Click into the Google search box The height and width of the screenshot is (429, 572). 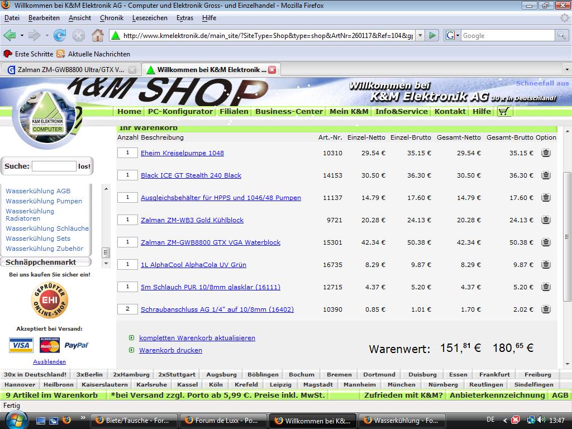pyautogui.click(x=508, y=35)
